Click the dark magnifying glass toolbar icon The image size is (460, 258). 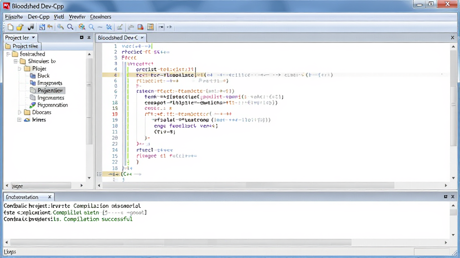click(x=70, y=27)
